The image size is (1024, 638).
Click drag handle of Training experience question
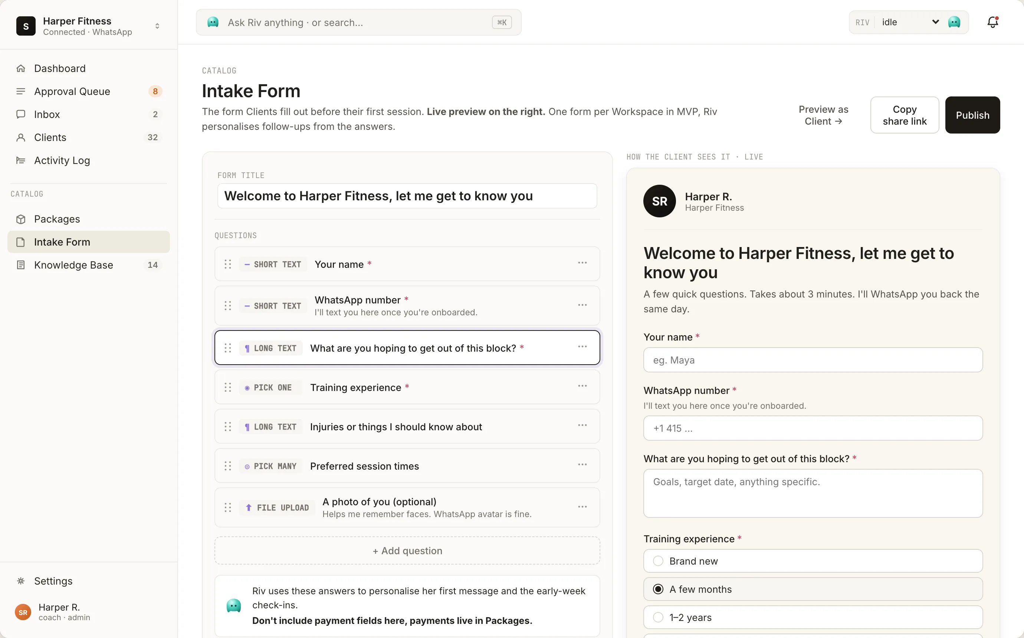(228, 387)
